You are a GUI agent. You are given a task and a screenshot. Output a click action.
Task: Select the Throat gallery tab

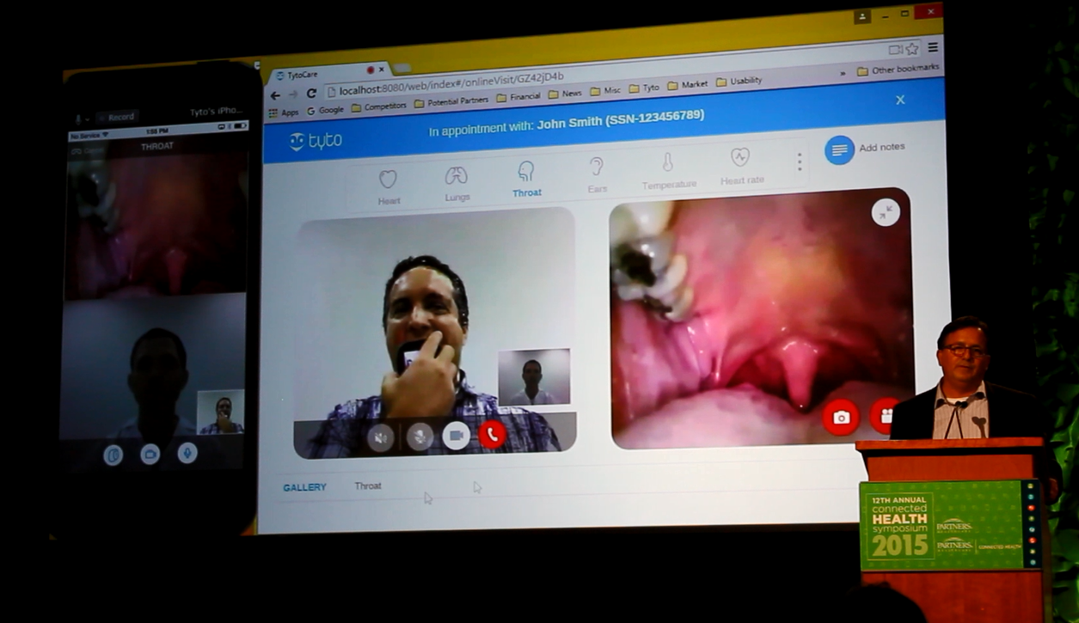[368, 486]
